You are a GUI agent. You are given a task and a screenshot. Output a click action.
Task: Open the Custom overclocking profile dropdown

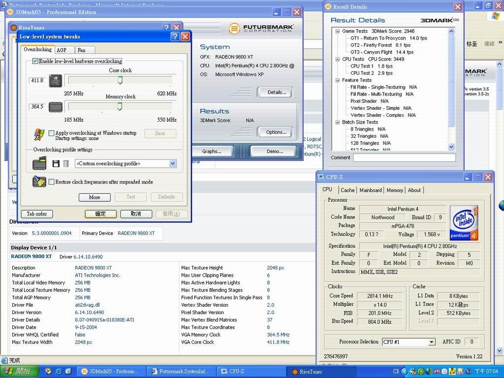[x=172, y=163]
